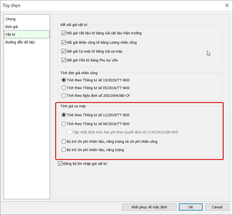Uncheck Nối giá Nhân công option
Image resolution: width=233 pixels, height=215 pixels.
click(64, 43)
